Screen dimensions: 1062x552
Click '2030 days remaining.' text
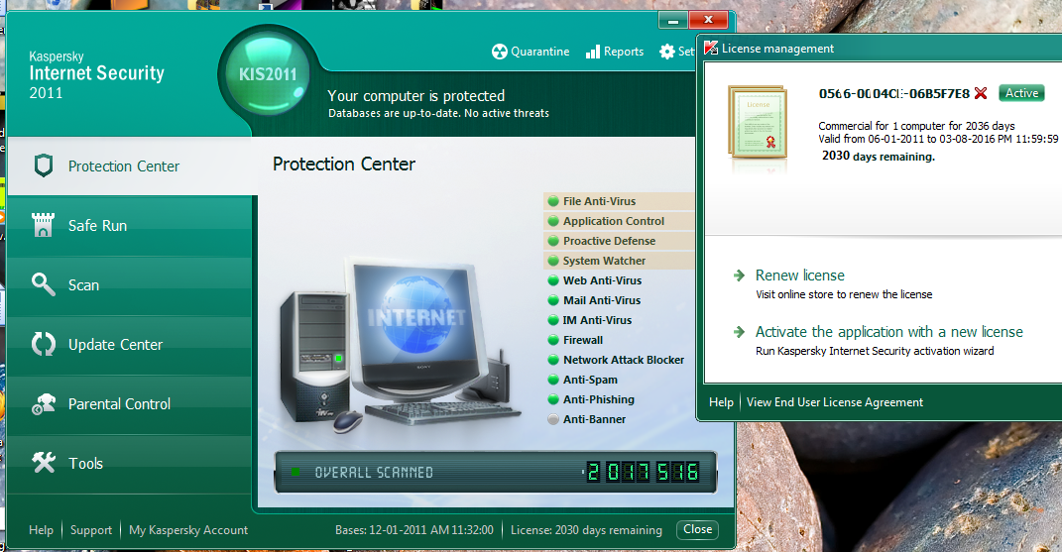878,156
